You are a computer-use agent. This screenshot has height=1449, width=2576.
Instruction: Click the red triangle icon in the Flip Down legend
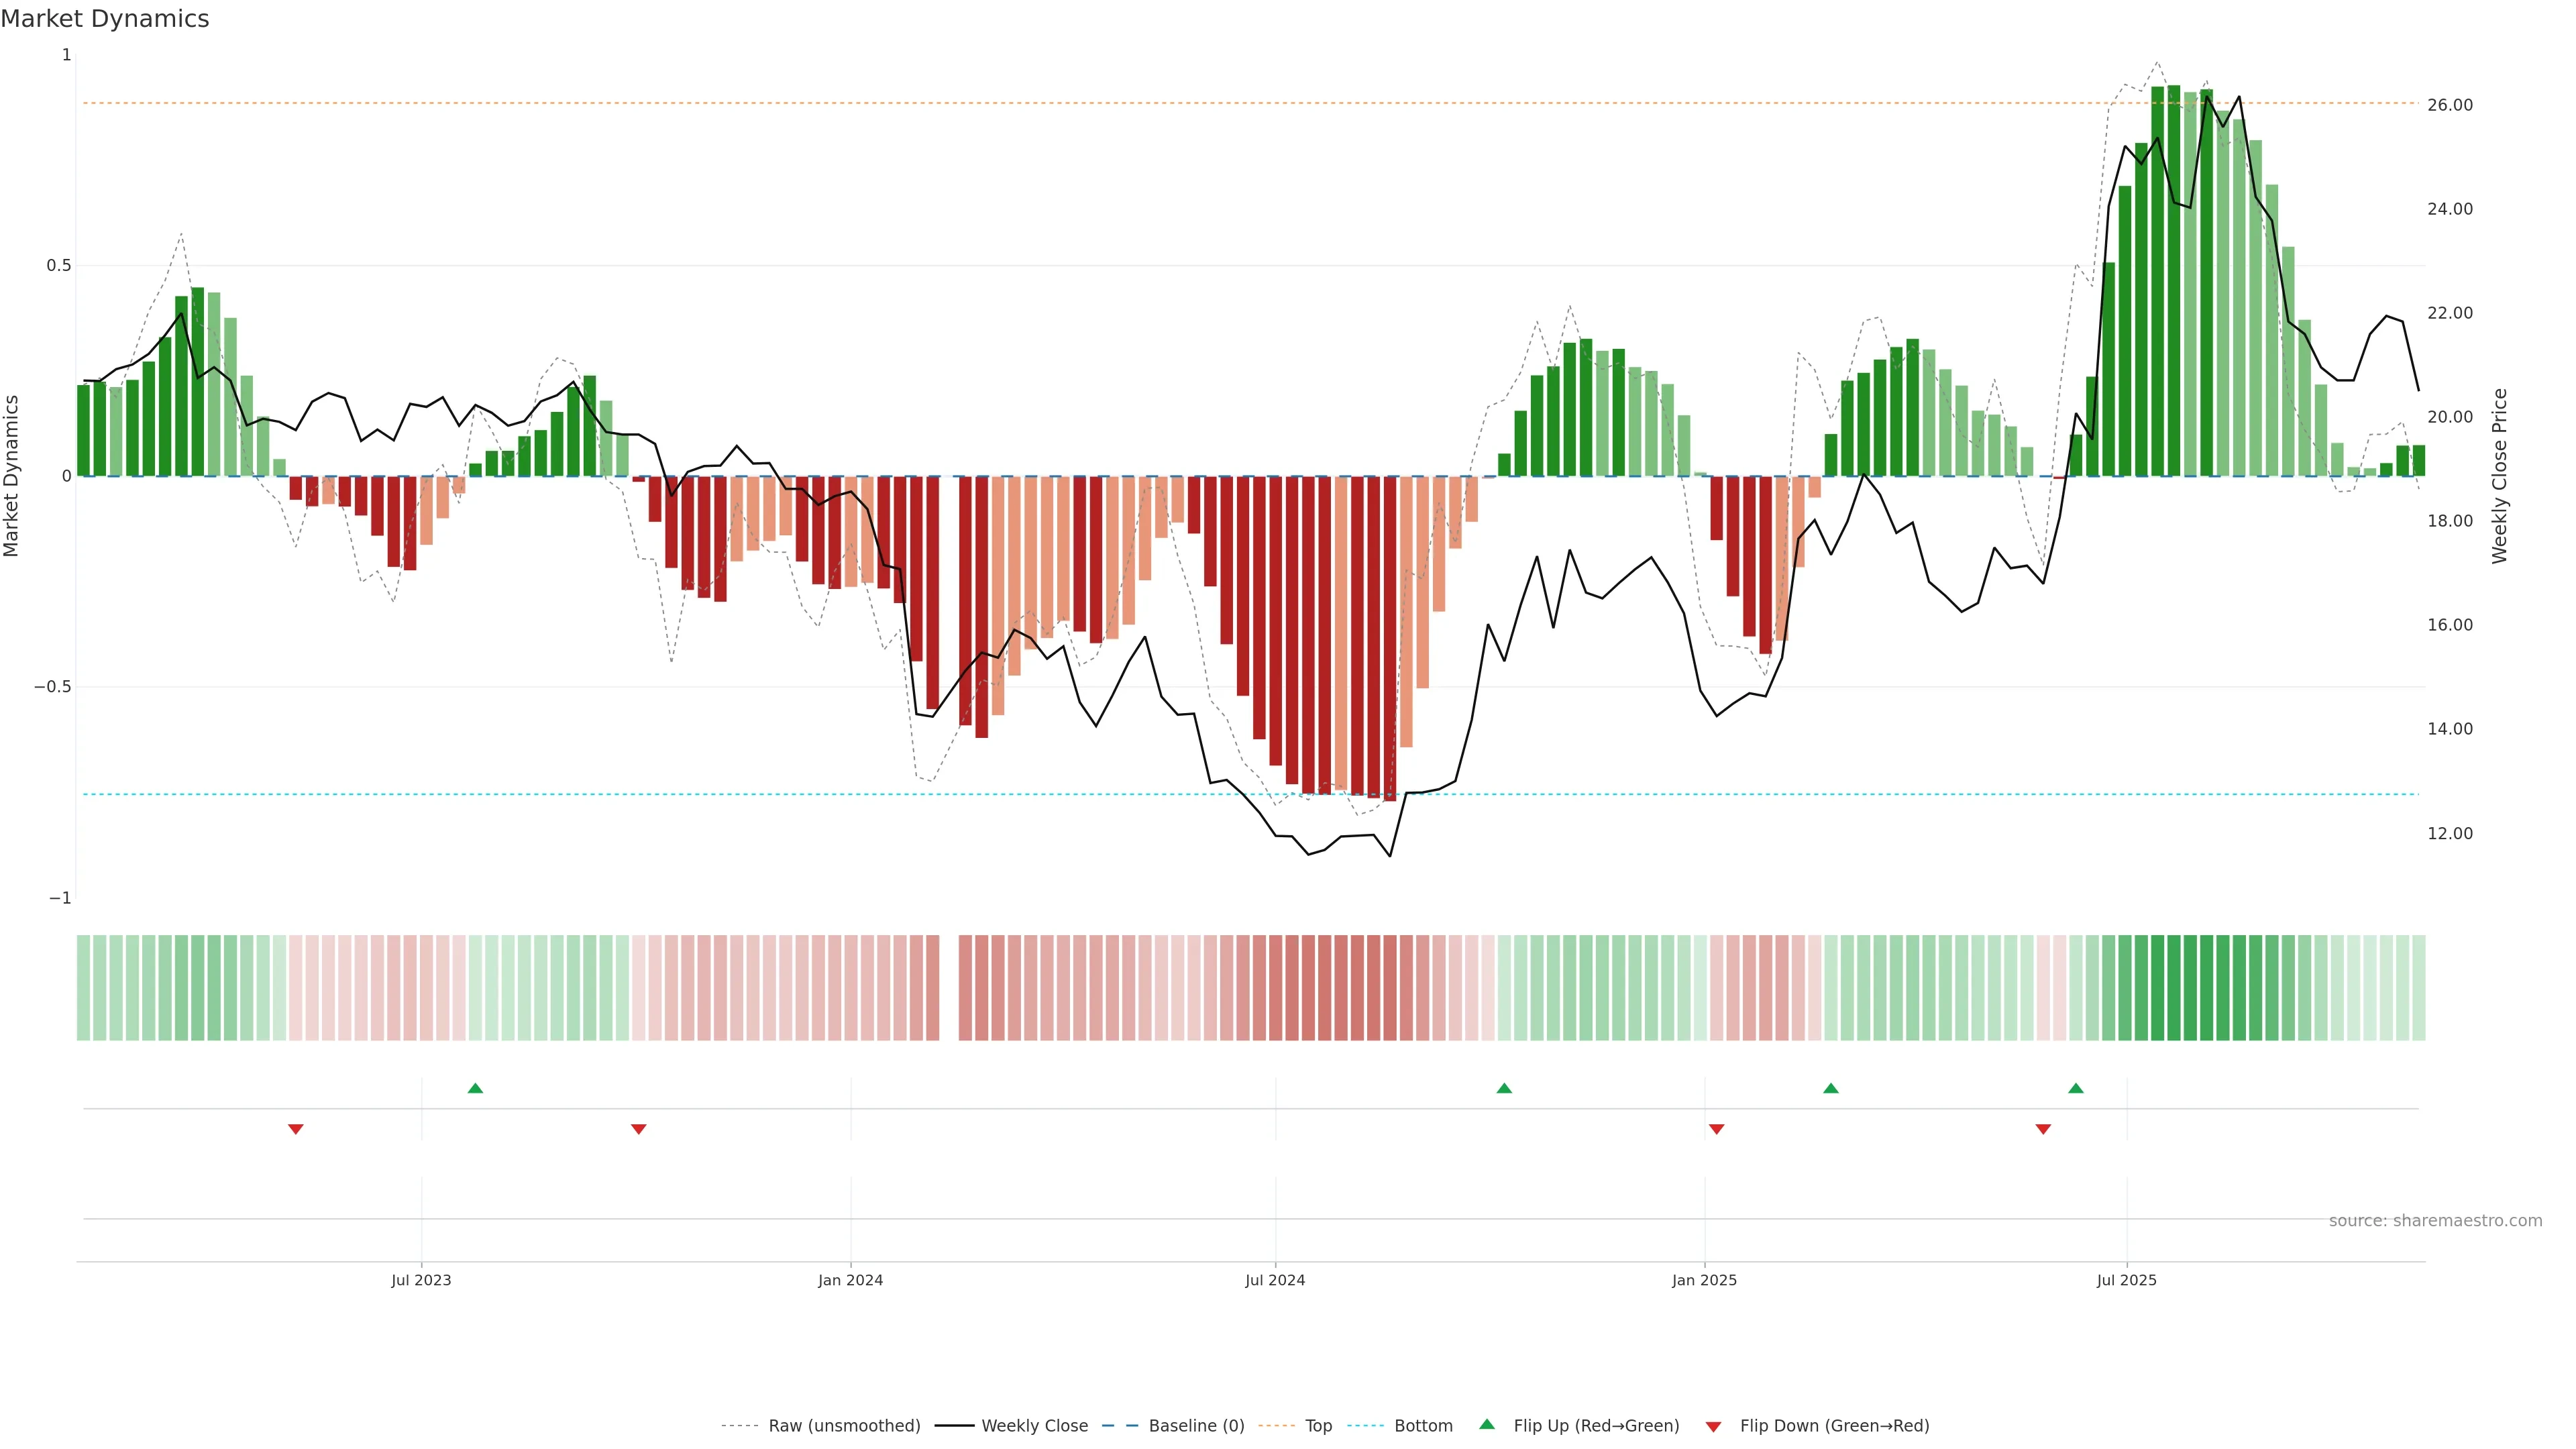[x=1713, y=1426]
